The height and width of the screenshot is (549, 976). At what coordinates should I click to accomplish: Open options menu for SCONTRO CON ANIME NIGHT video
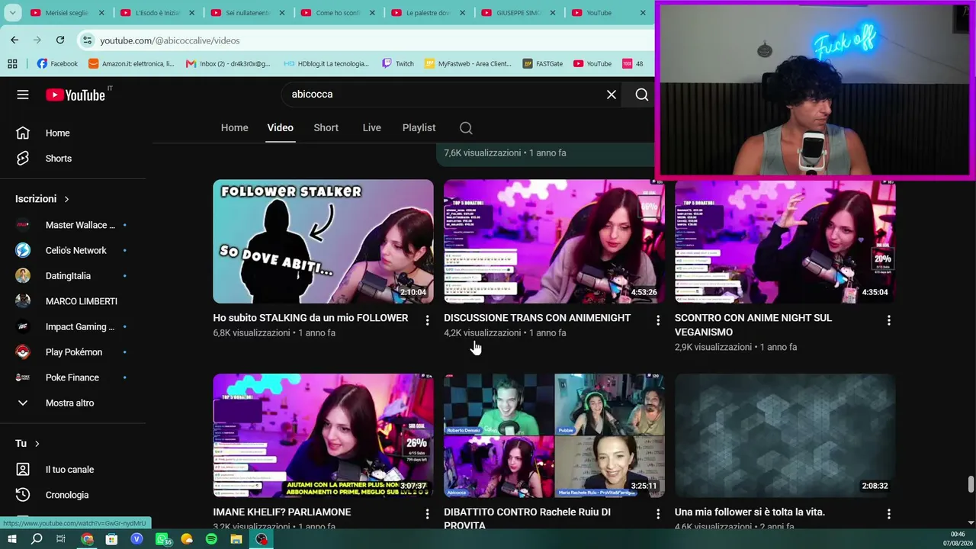tap(888, 320)
